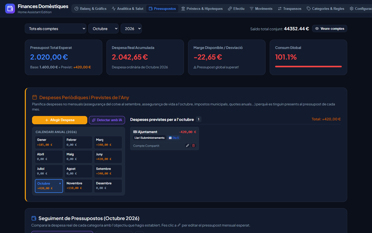Select Febrer in the annual calendar

coord(78,142)
